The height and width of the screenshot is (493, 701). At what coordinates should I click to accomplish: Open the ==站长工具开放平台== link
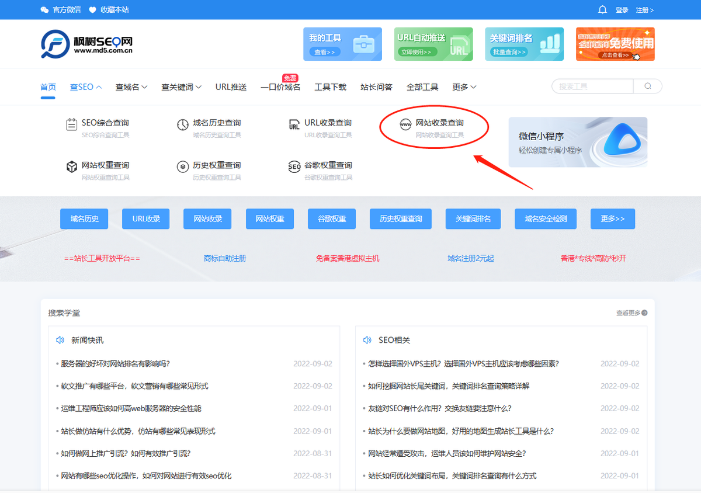click(x=102, y=258)
